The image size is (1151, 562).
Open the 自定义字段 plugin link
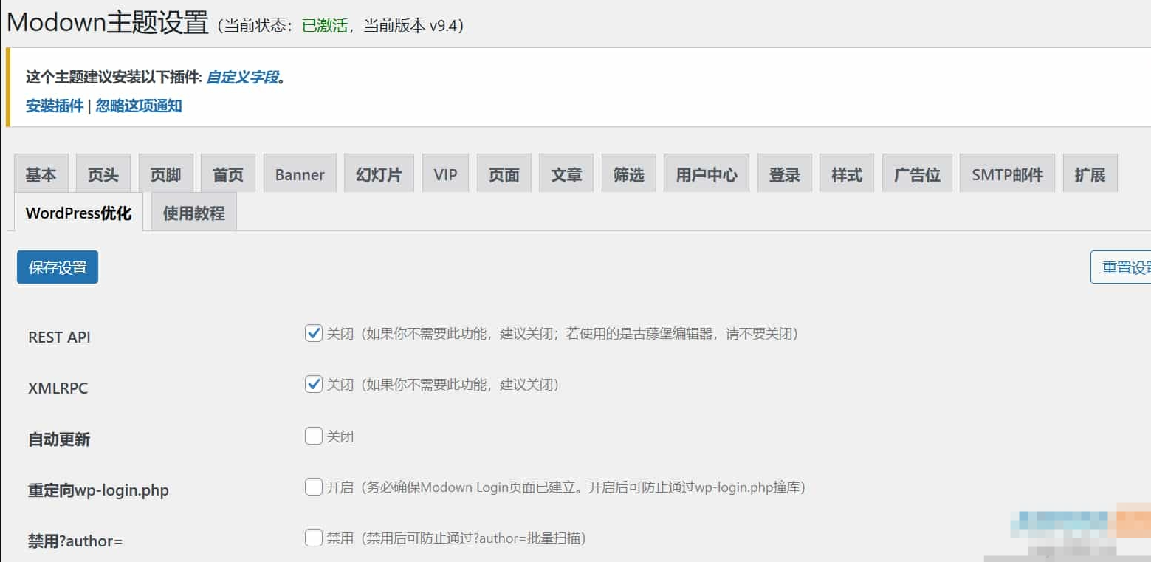(x=242, y=77)
